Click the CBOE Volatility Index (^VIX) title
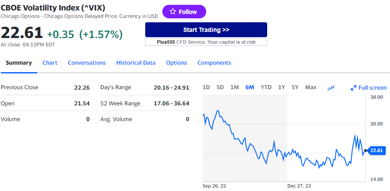Image resolution: width=390 pixels, height=191 pixels. coord(53,8)
